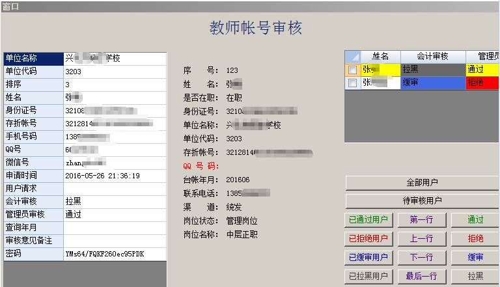Click the 审核意见备注 value field
The width and height of the screenshot is (500, 287).
115,241
